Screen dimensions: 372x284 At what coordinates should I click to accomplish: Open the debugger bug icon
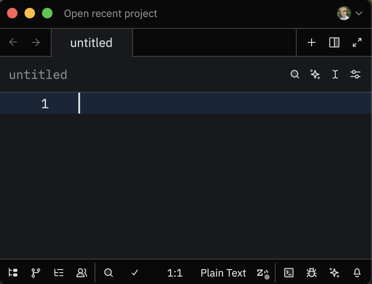point(312,273)
